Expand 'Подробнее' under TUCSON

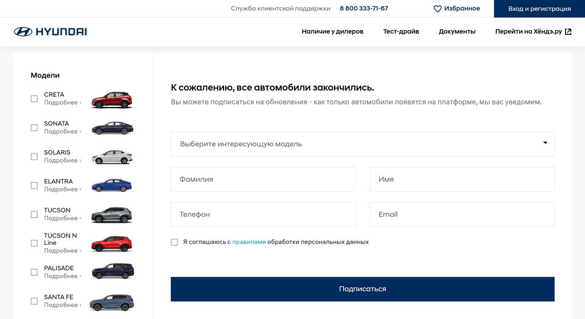coord(62,218)
